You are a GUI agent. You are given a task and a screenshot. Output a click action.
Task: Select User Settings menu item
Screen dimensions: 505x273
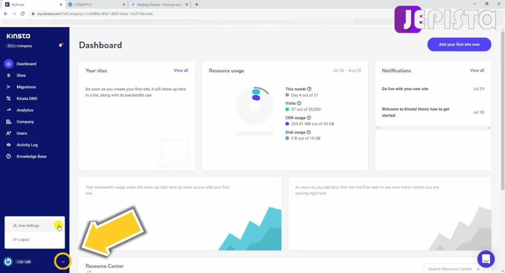tap(35, 226)
